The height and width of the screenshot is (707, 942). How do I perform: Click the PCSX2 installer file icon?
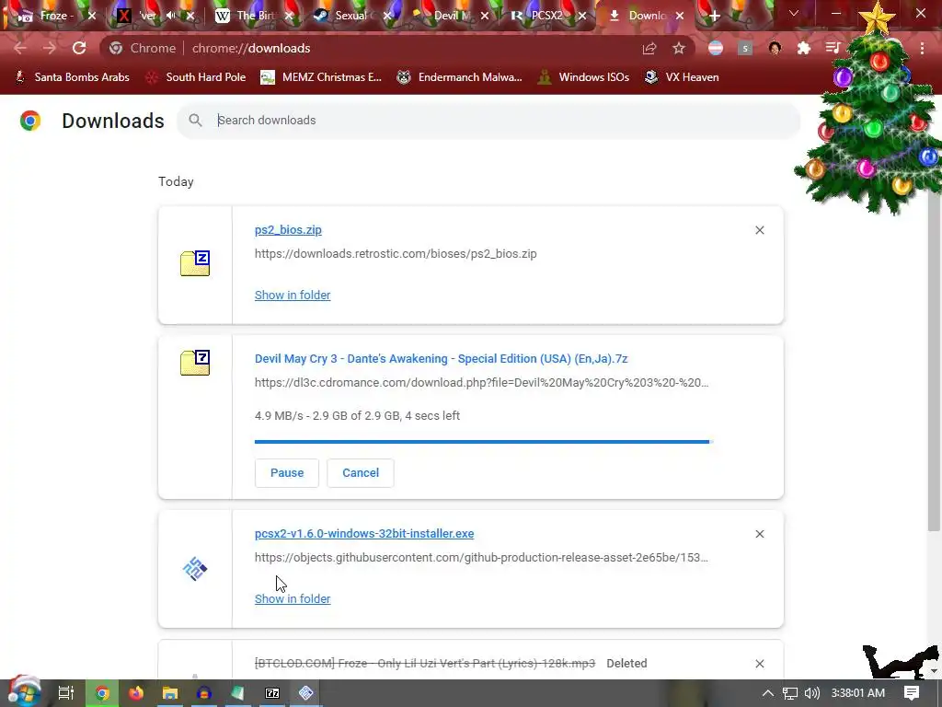[x=195, y=569]
